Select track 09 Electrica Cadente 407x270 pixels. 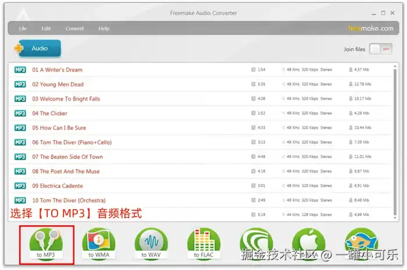(200, 186)
